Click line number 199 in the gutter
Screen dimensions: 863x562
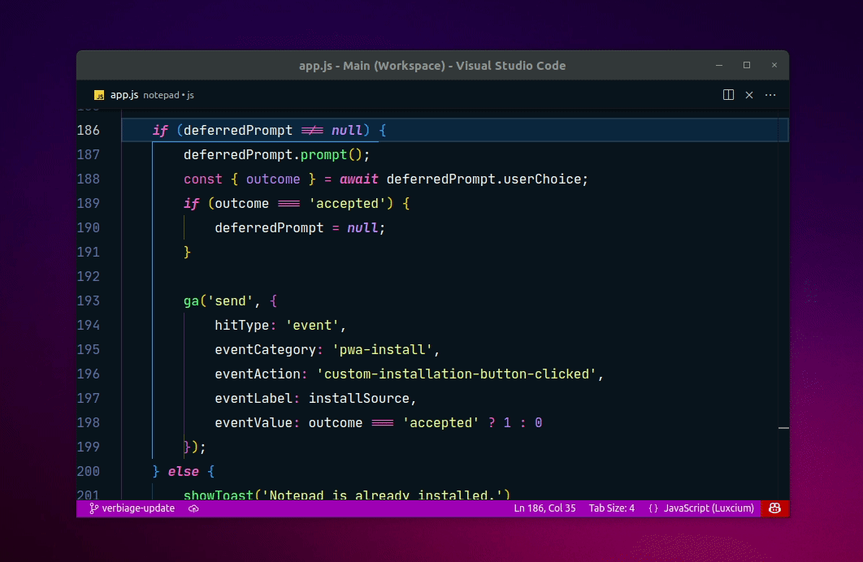coord(89,447)
